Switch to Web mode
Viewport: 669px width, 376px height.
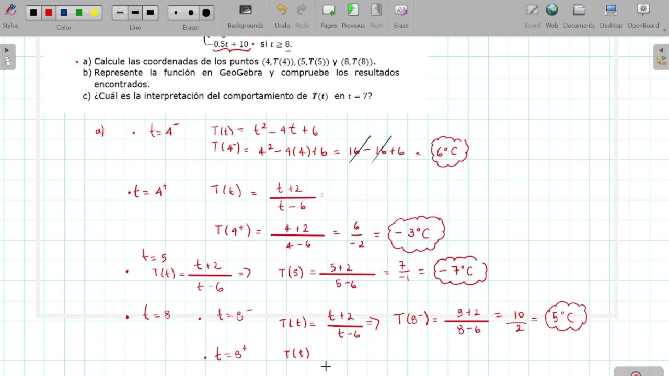(552, 16)
